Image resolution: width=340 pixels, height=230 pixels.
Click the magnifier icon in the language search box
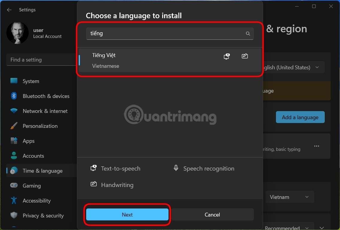tap(248, 33)
